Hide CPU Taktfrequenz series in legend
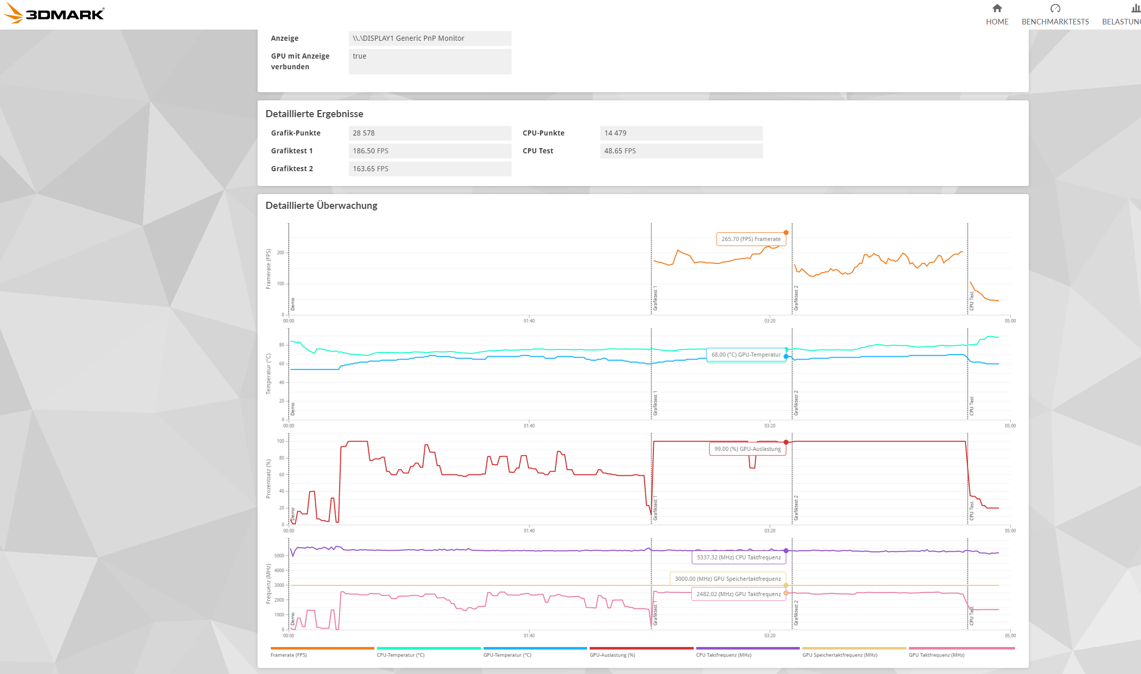This screenshot has height=674, width=1141. [x=723, y=655]
